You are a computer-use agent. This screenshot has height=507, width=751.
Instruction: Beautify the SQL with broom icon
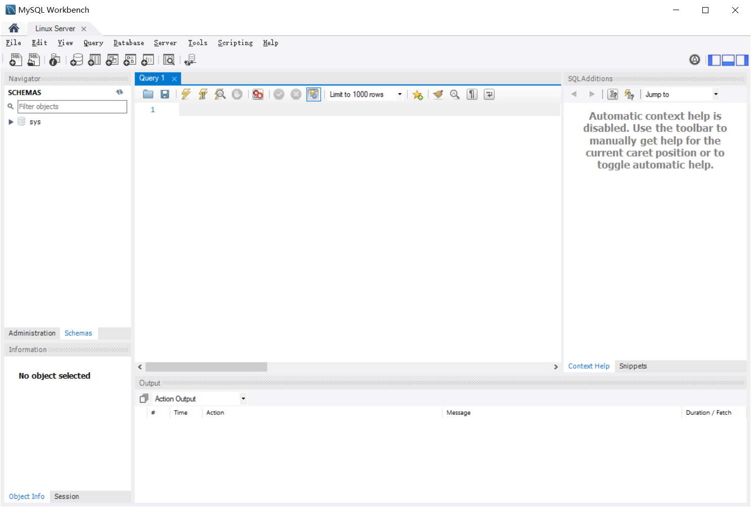[438, 94]
